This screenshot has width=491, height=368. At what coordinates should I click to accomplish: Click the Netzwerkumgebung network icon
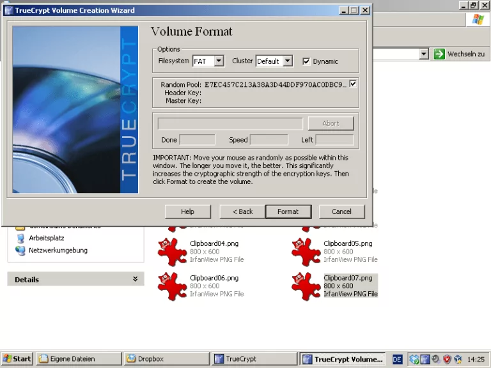coord(20,250)
